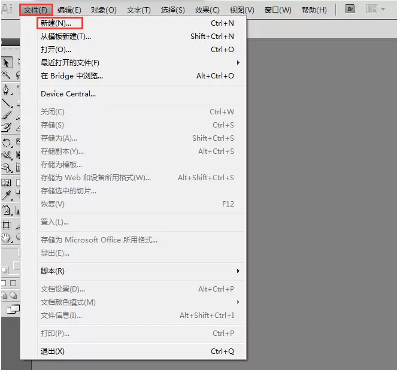Select the Eyedropper tool
The width and height of the screenshot is (397, 370).
click(x=7, y=195)
